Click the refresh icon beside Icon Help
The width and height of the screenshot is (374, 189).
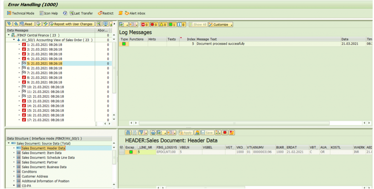[65, 13]
